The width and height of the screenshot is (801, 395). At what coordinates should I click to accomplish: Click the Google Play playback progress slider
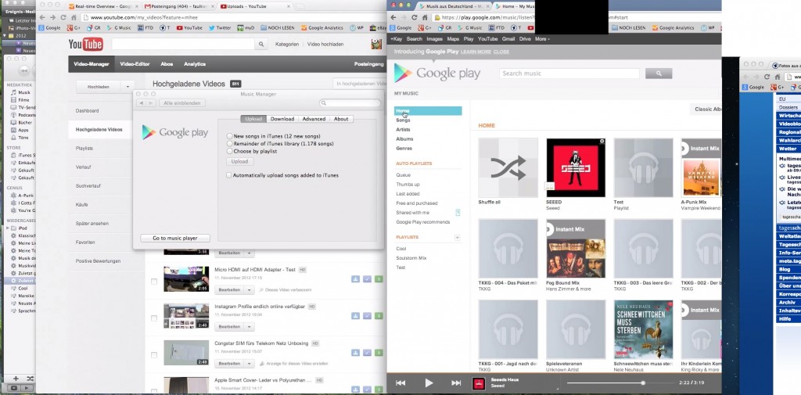pos(620,382)
